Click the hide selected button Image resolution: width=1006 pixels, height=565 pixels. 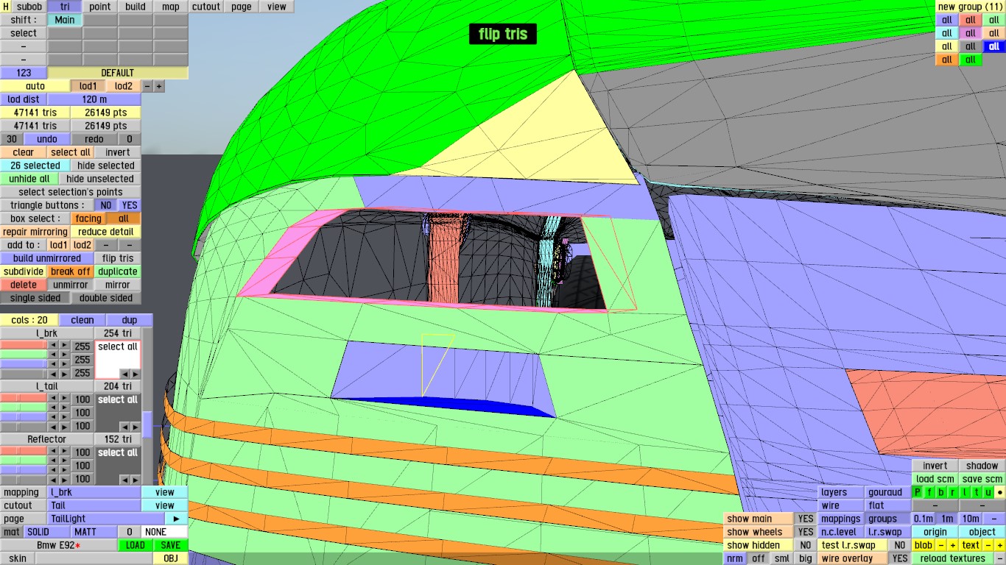tap(106, 166)
